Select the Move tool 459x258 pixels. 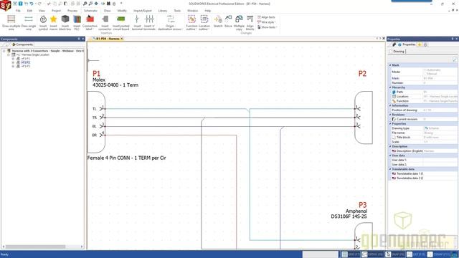click(x=228, y=21)
